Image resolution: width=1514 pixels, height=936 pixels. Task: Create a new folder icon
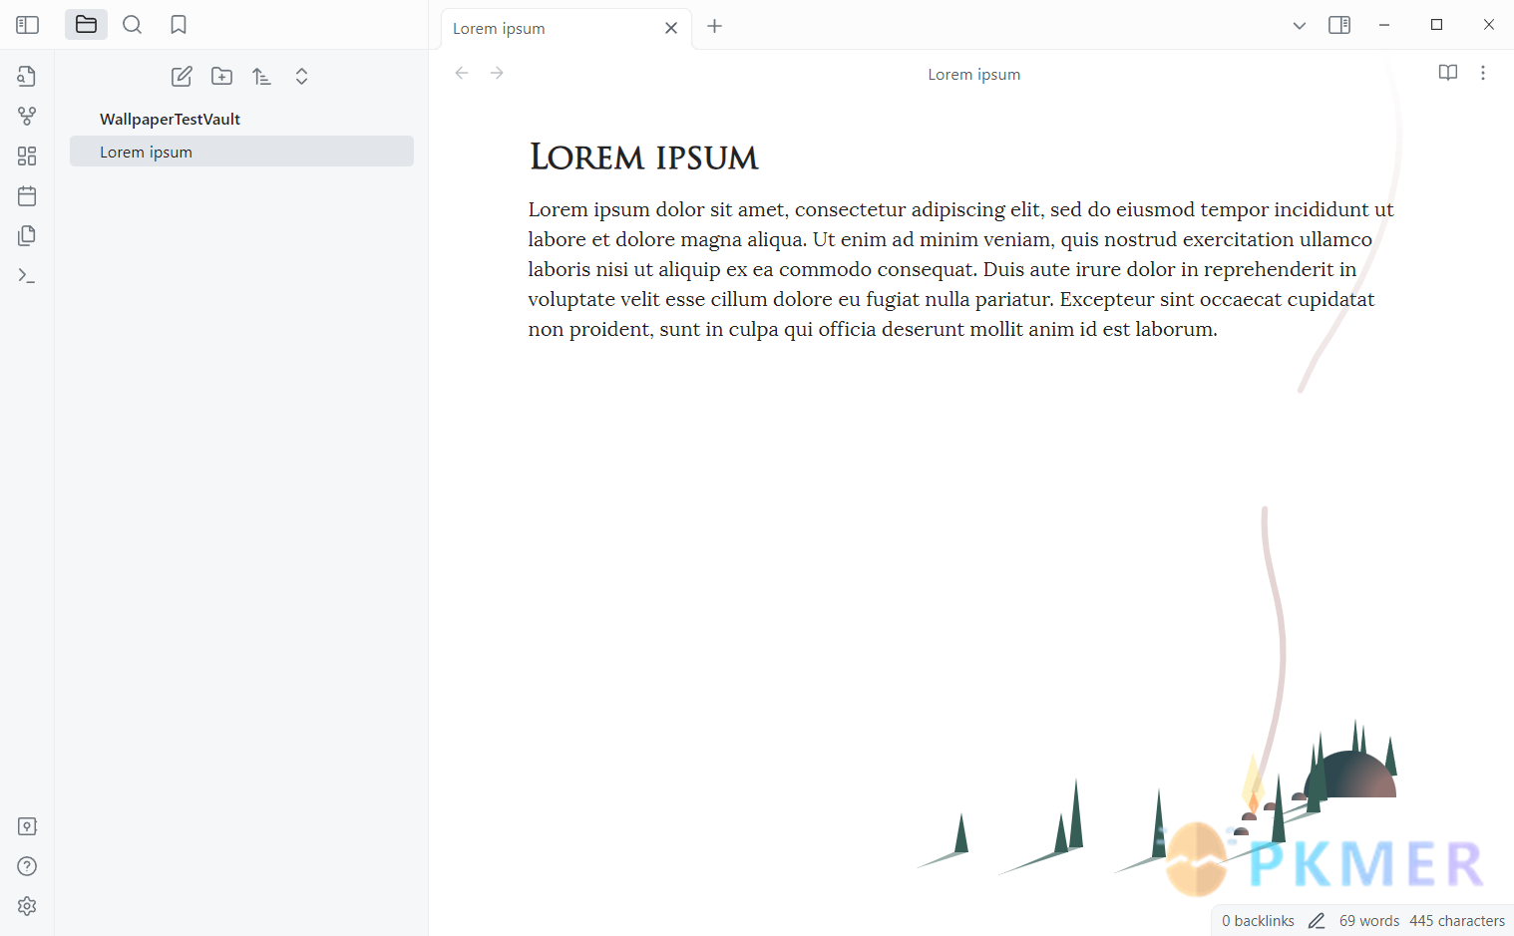[221, 76]
